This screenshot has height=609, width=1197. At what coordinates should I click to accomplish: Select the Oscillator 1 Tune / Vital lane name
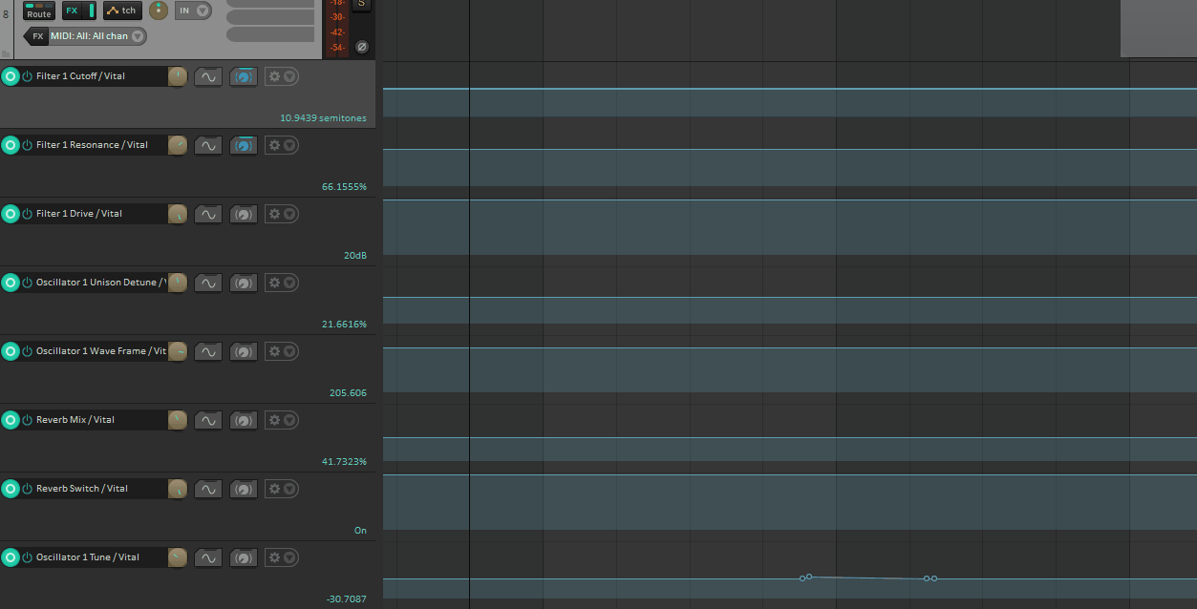pos(88,557)
